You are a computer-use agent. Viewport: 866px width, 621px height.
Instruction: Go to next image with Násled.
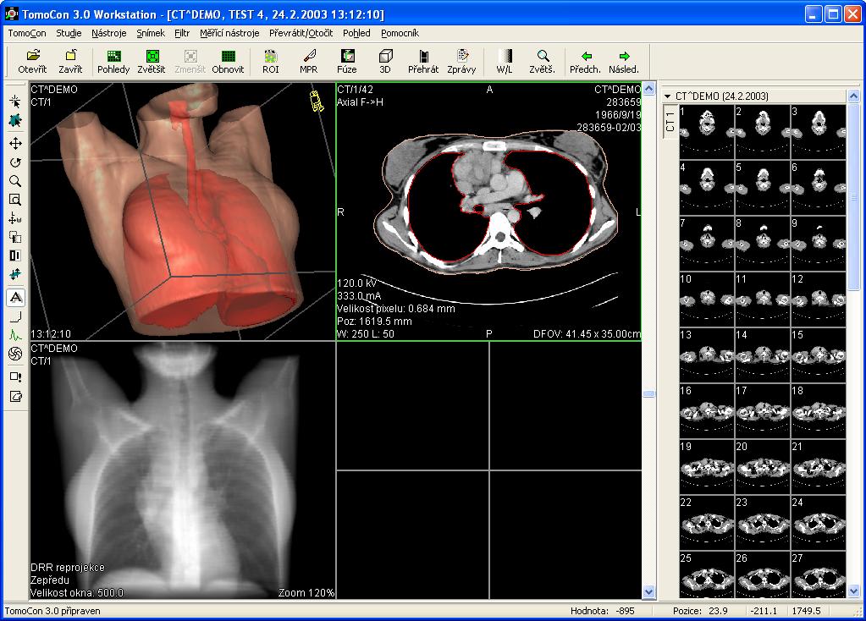click(624, 61)
